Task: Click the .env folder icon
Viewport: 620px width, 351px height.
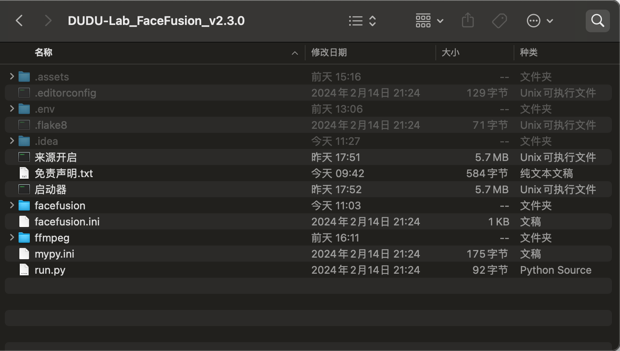Action: click(x=24, y=109)
